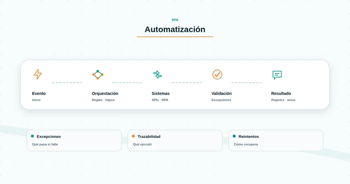Click the Resultado step label
350x184 pixels.
(281, 93)
